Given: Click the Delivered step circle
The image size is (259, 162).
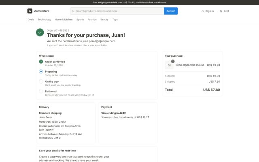Looking at the screenshot, I should (41, 92).
